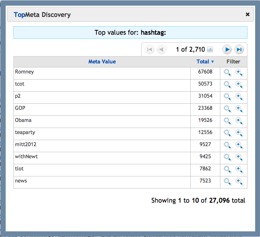Click the total value 23368

click(205, 108)
